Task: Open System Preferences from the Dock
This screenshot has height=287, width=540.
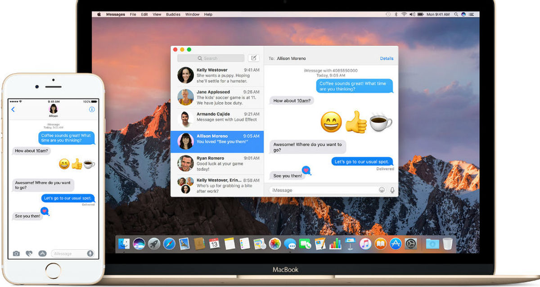Action: [410, 244]
